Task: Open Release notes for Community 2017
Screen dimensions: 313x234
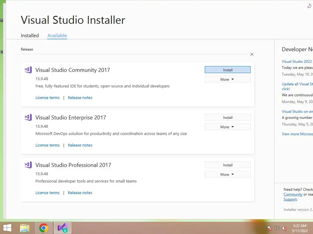Action: point(80,98)
